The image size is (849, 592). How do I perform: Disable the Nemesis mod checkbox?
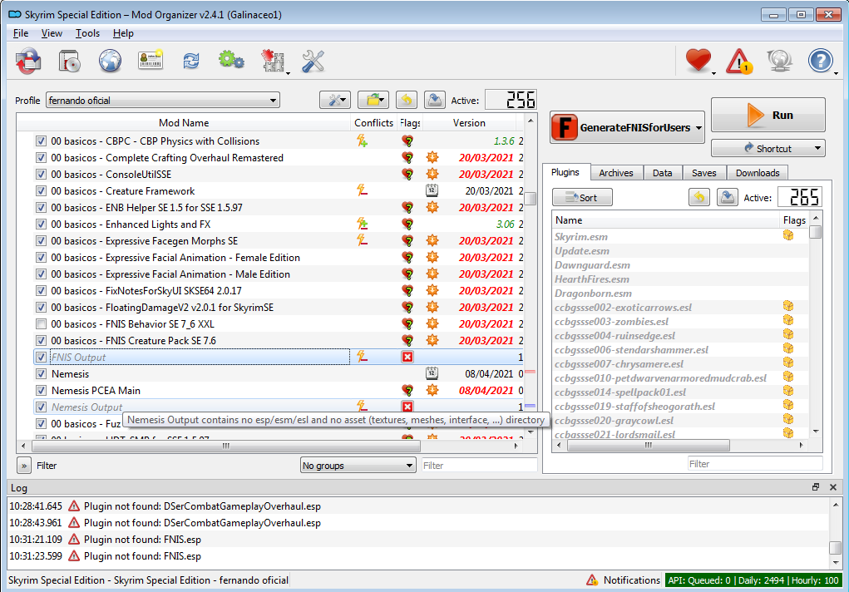tap(41, 373)
